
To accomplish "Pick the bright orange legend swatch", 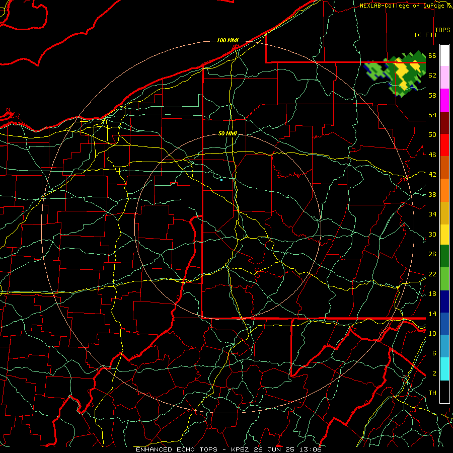I will point(444,190).
